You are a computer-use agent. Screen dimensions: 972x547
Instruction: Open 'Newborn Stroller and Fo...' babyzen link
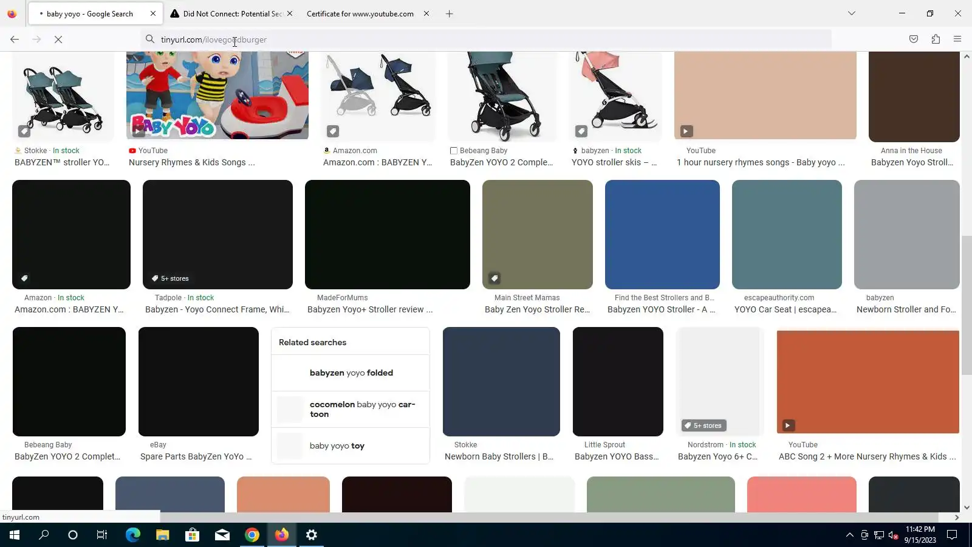906,309
